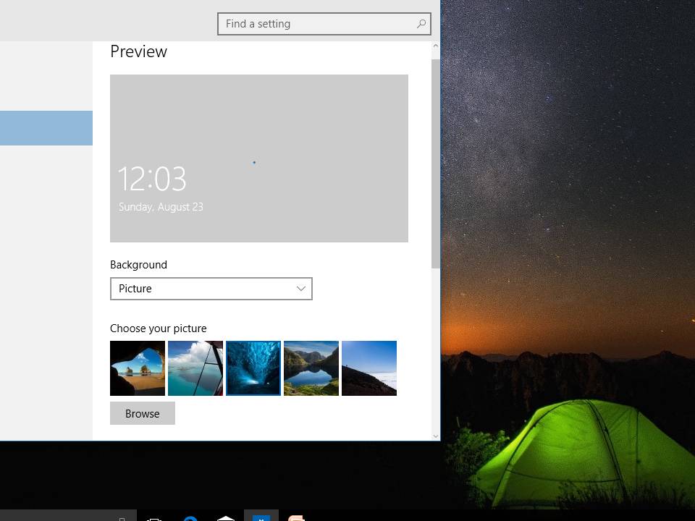Choose the hillside above clouds thumbnail
695x521 pixels.
click(369, 368)
